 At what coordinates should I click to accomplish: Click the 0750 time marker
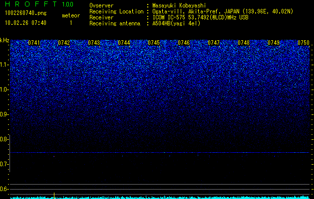[x=304, y=43]
